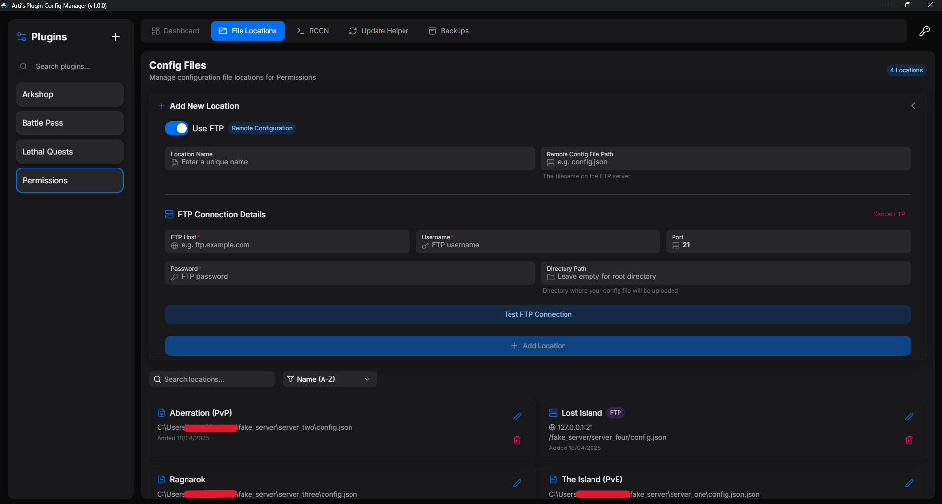
Task: Open the Name (A-Z) sort dropdown
Action: (x=330, y=379)
